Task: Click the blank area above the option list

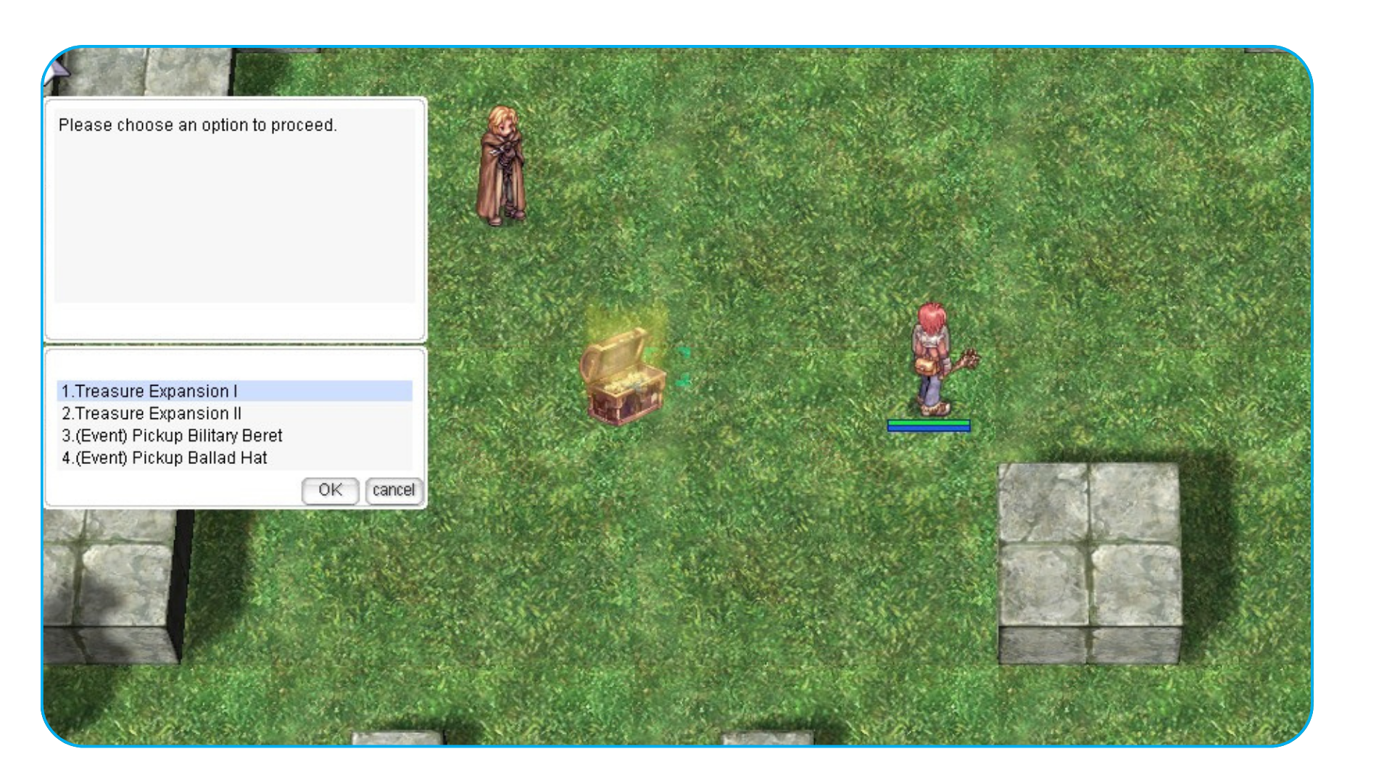Action: point(234,365)
